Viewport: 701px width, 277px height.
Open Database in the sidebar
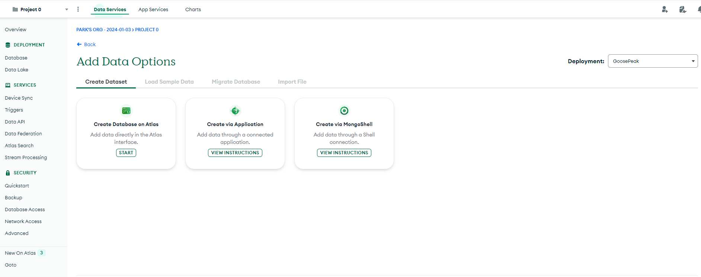click(16, 58)
